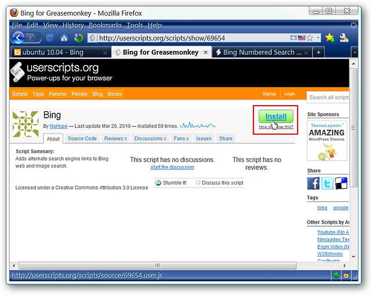Open the ThemeLayouts AMAZING sponsor ad
This screenshot has width=372, height=295.
pyautogui.click(x=327, y=141)
